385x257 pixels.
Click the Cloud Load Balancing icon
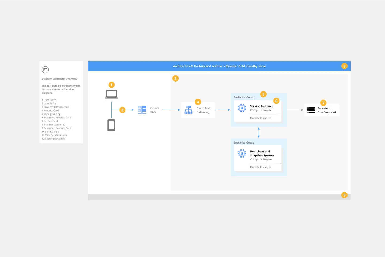click(x=188, y=110)
